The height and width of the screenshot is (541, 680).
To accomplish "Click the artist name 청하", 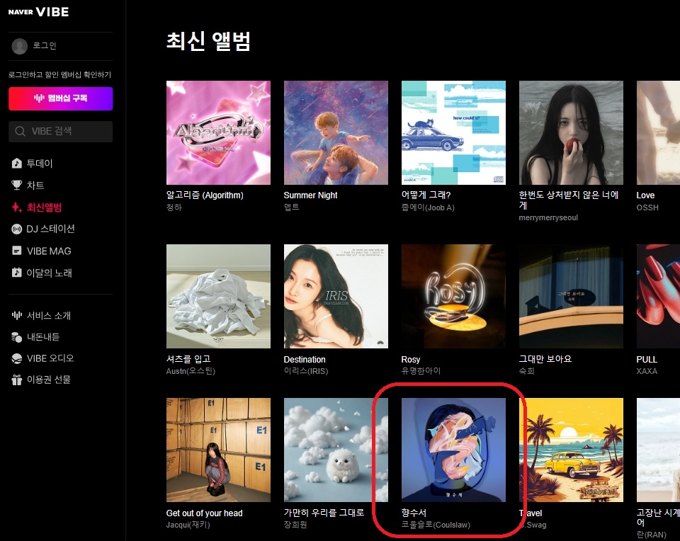I will pos(174,207).
